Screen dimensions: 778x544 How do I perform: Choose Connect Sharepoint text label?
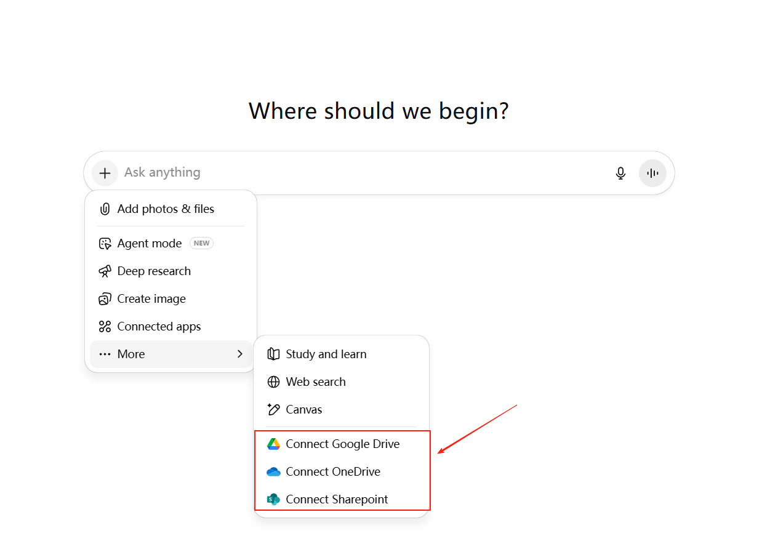point(337,500)
